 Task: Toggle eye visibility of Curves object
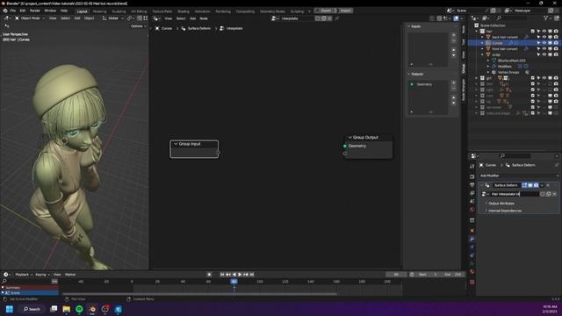544,43
